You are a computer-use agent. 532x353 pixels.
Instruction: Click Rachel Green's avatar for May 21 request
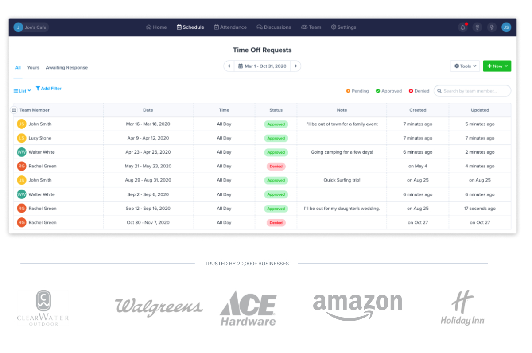click(22, 166)
